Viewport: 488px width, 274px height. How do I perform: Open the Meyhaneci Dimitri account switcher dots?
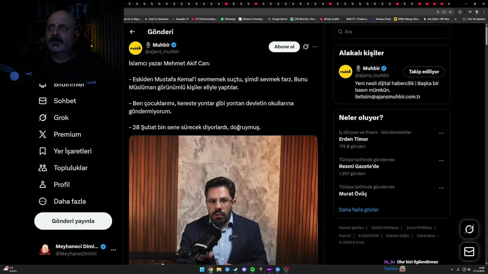click(x=113, y=250)
